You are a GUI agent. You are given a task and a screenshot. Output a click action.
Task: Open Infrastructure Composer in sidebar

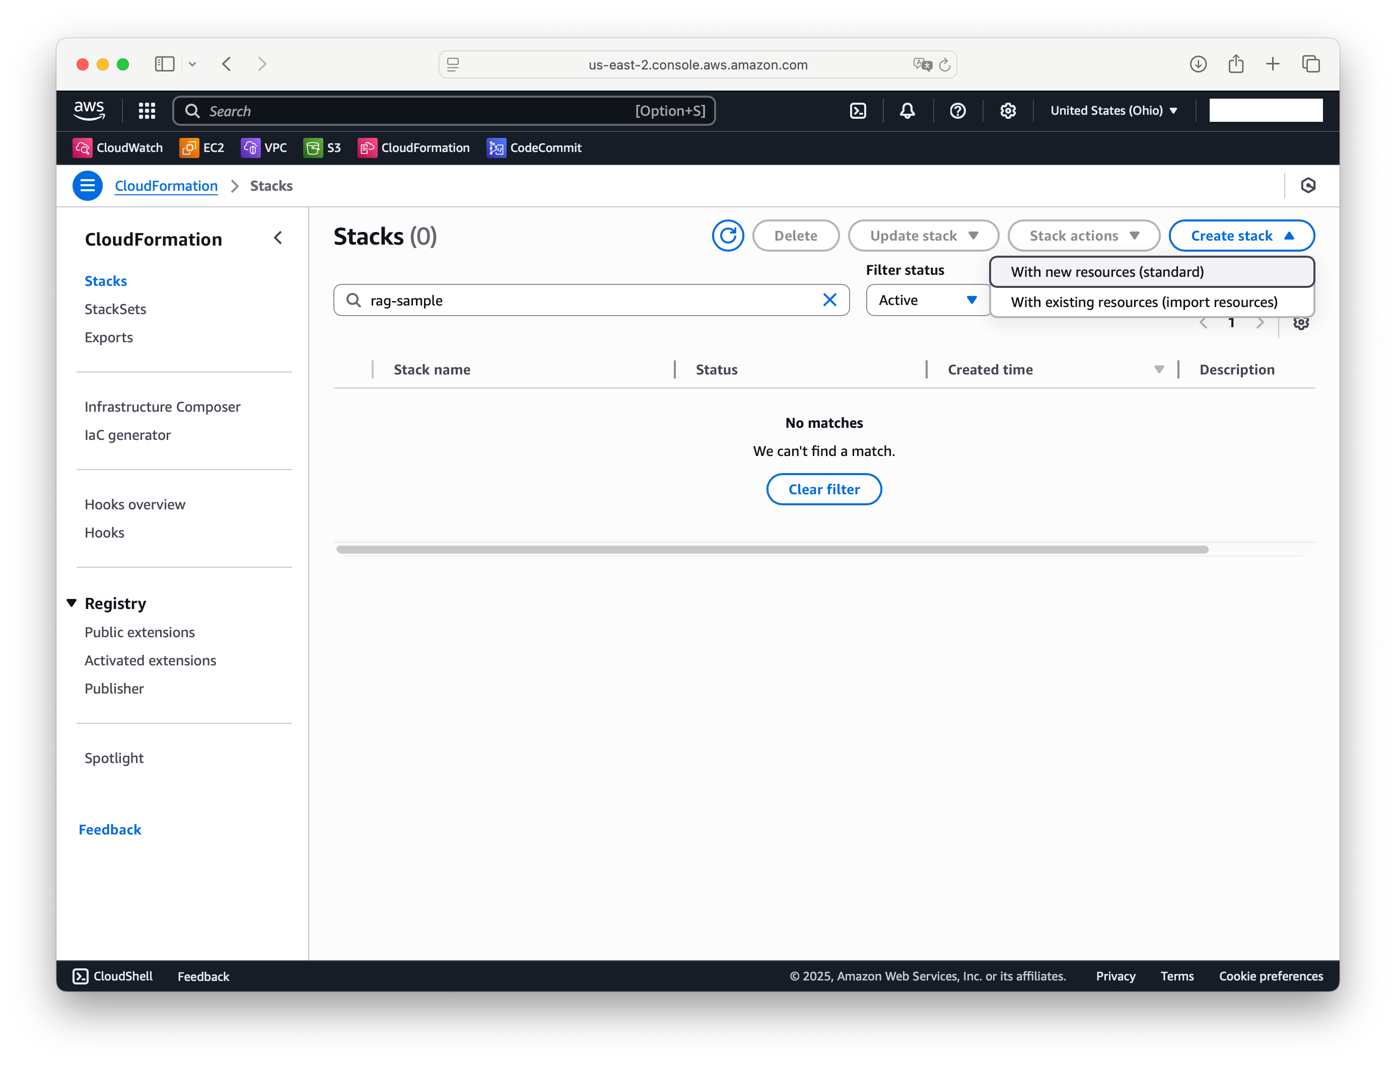[x=163, y=407]
